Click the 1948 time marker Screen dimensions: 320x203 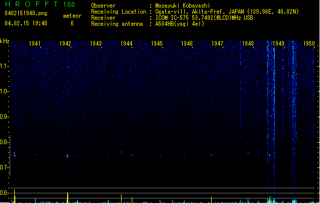click(x=248, y=43)
